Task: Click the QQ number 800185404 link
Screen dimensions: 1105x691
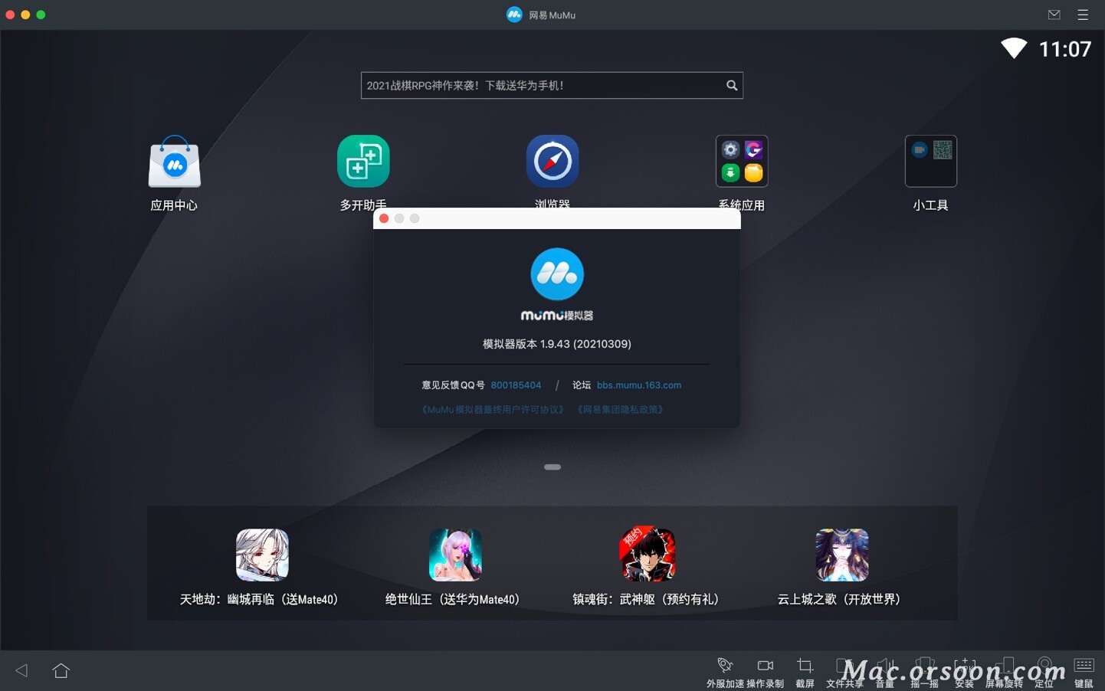Action: [516, 385]
